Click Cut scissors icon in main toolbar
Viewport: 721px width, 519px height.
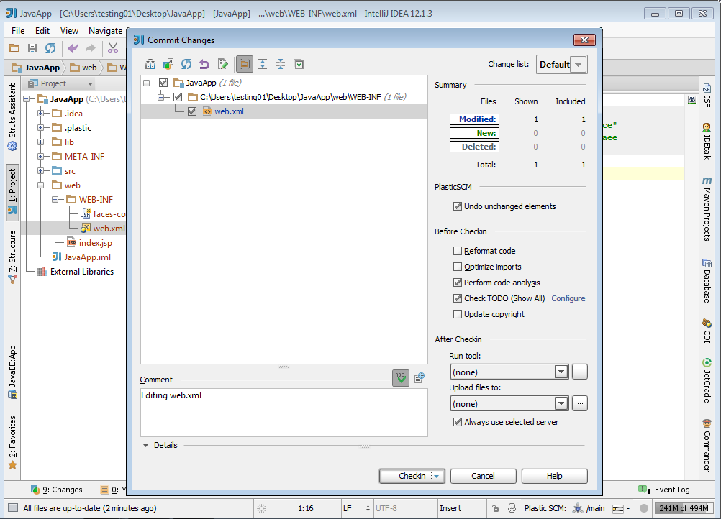[x=113, y=48]
